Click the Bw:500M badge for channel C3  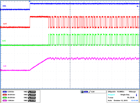pyautogui.click(x=32, y=98)
